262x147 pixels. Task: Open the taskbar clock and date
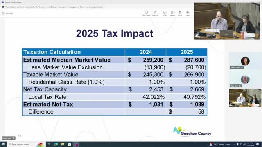(x=251, y=144)
